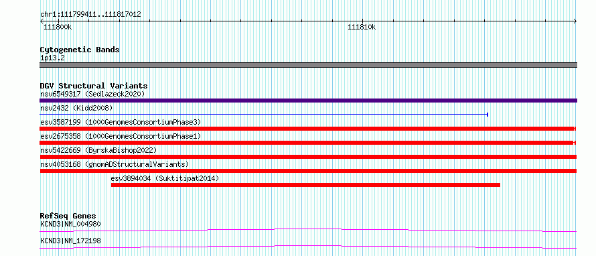Click the DGV Structural Variants track title
This screenshot has height=256, width=596.
click(x=94, y=86)
